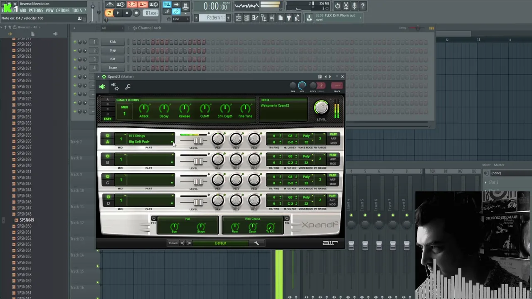Click the Cutoff smart knob
The image size is (532, 299).
click(204, 109)
